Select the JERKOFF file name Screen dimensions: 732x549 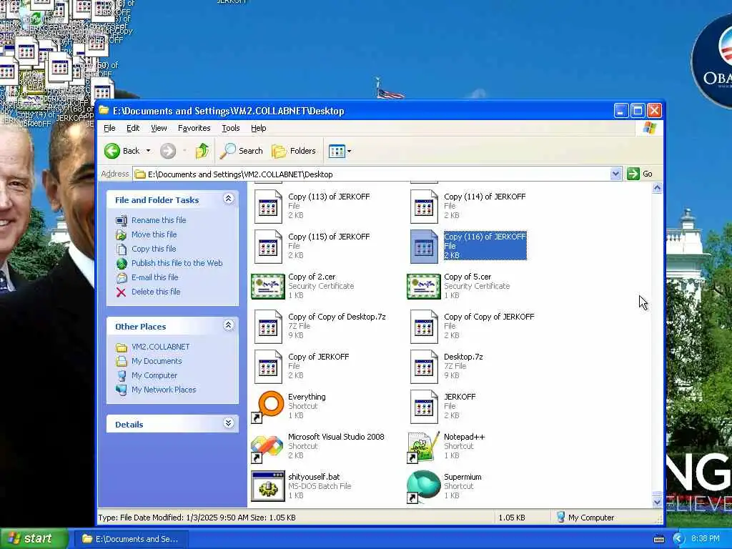pyautogui.click(x=460, y=397)
